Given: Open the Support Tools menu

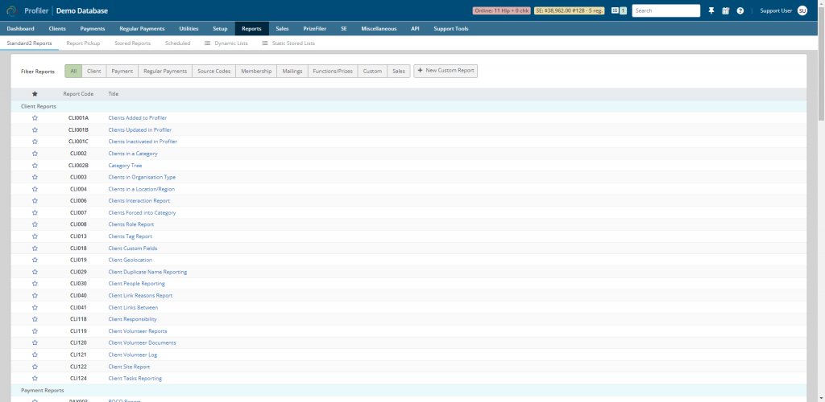Looking at the screenshot, I should tap(451, 29).
